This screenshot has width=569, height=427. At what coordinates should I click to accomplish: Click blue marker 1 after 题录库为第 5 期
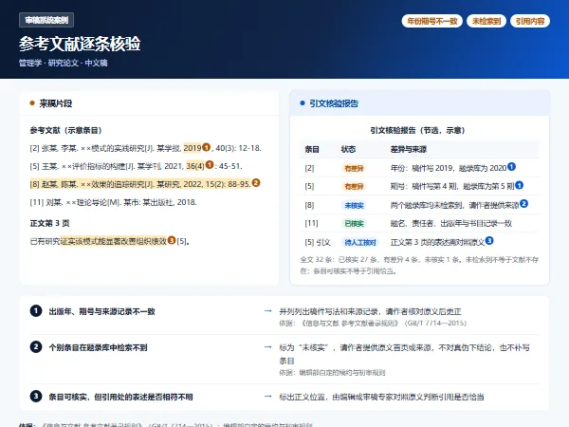click(x=520, y=185)
